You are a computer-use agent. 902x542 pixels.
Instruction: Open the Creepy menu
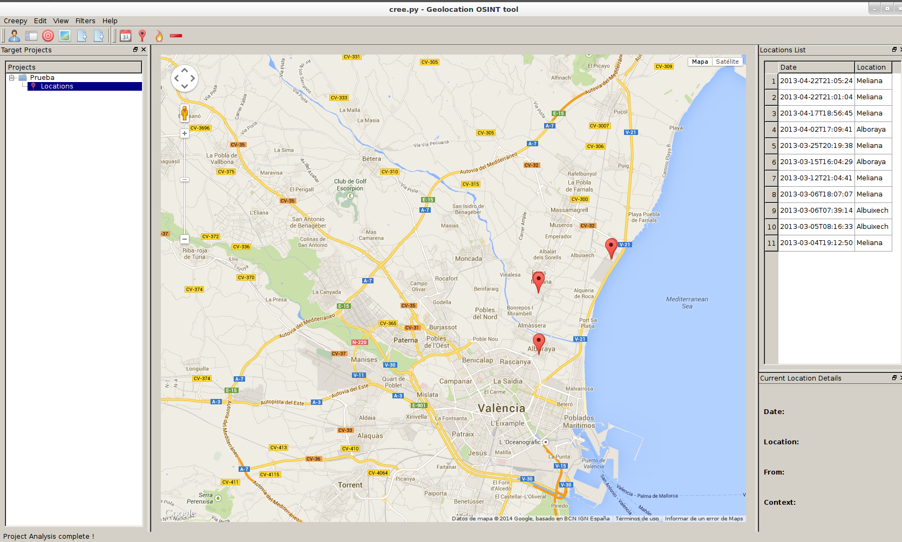point(16,21)
